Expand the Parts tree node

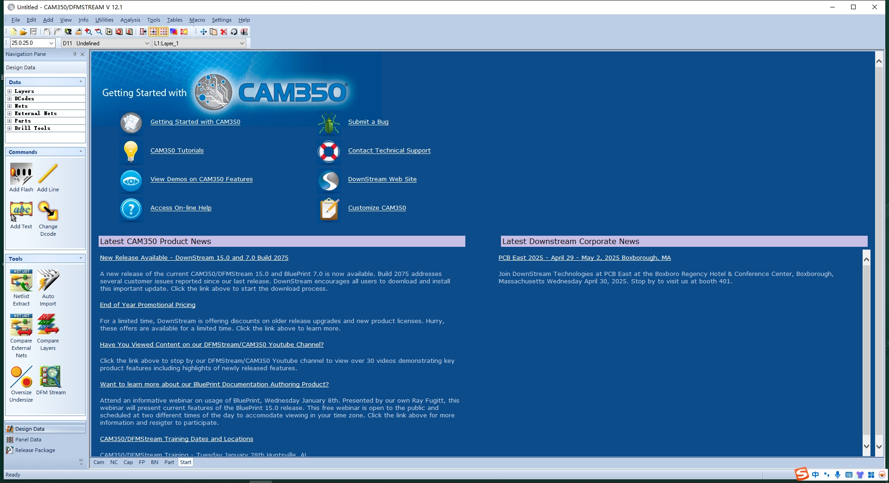(9, 121)
